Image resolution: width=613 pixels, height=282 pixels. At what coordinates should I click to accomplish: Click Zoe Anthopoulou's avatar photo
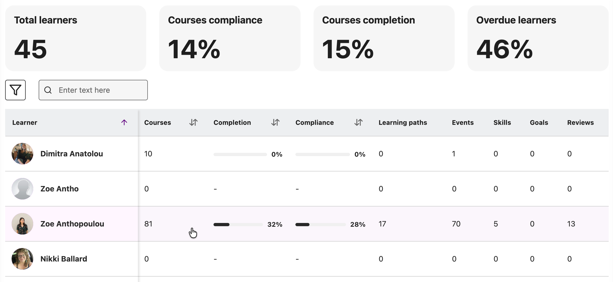(x=22, y=224)
